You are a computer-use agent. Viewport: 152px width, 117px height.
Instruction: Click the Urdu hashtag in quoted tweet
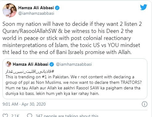coord(30,72)
